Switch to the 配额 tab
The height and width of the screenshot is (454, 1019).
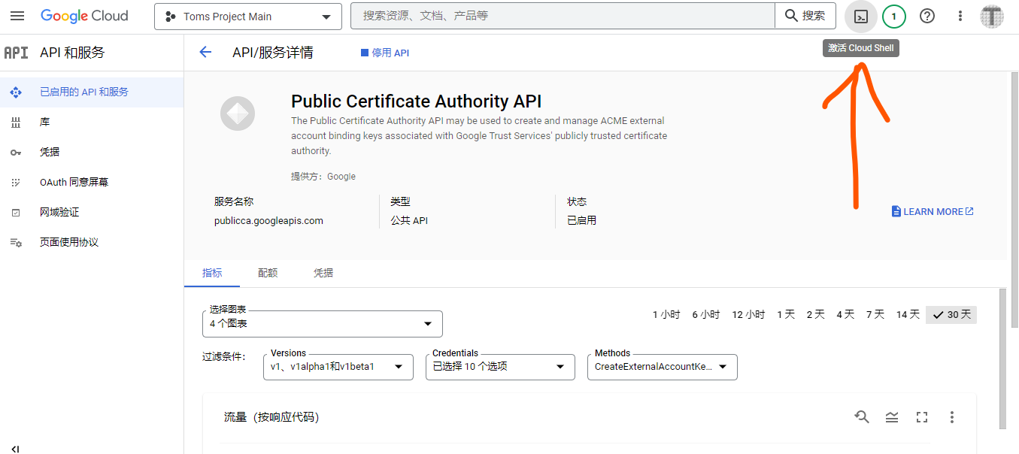(x=268, y=273)
